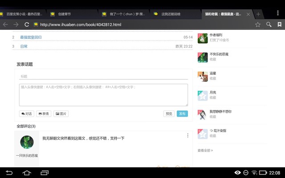Tap the Android back navigation arrow
This screenshot has width=285, height=178.
(x=9, y=173)
